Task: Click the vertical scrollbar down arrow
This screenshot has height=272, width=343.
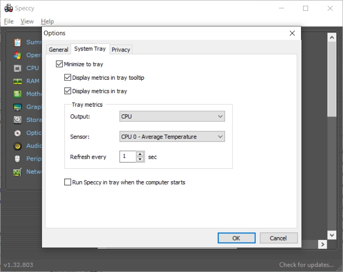Action: [332, 235]
